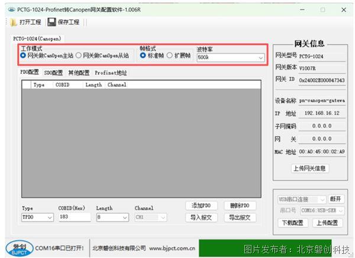Click www.bjpct.com.cn in status bar
Screen dimensions: 355x258
172,249
